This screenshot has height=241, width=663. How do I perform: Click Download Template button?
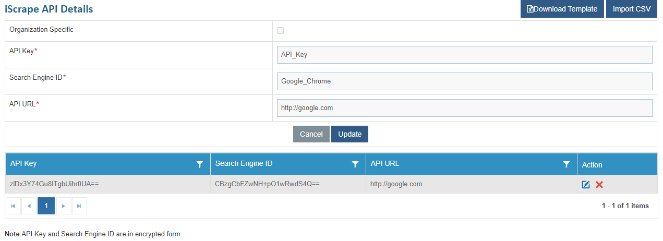coord(562,9)
